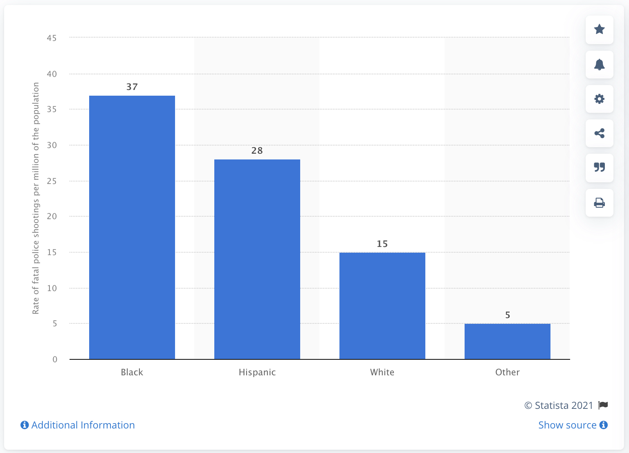Click the print chart icon

point(599,203)
